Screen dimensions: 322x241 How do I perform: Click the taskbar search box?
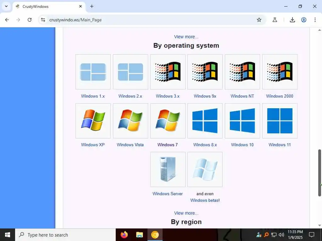coord(65,235)
